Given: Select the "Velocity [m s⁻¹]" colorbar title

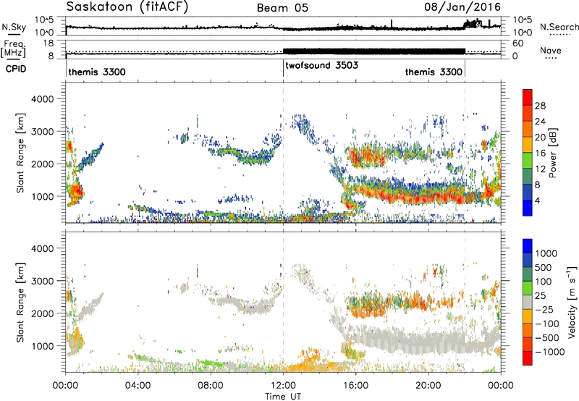Looking at the screenshot, I should (x=572, y=302).
